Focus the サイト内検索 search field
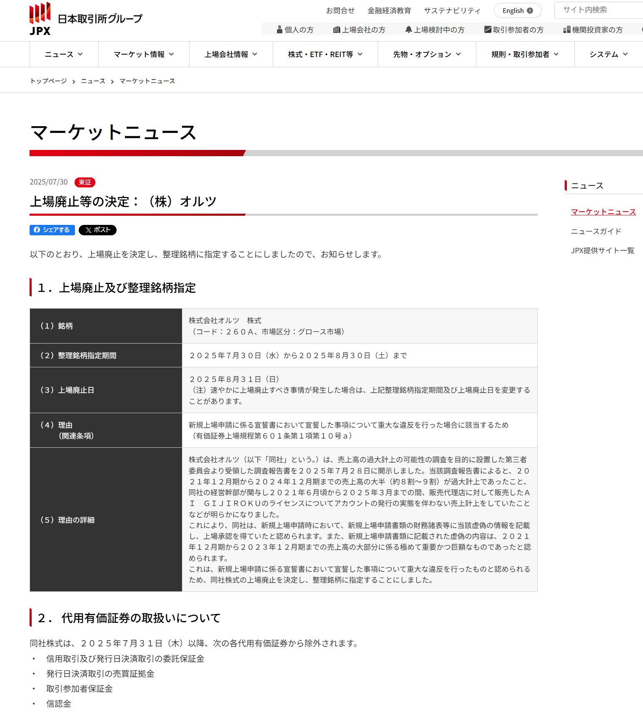 pos(598,10)
